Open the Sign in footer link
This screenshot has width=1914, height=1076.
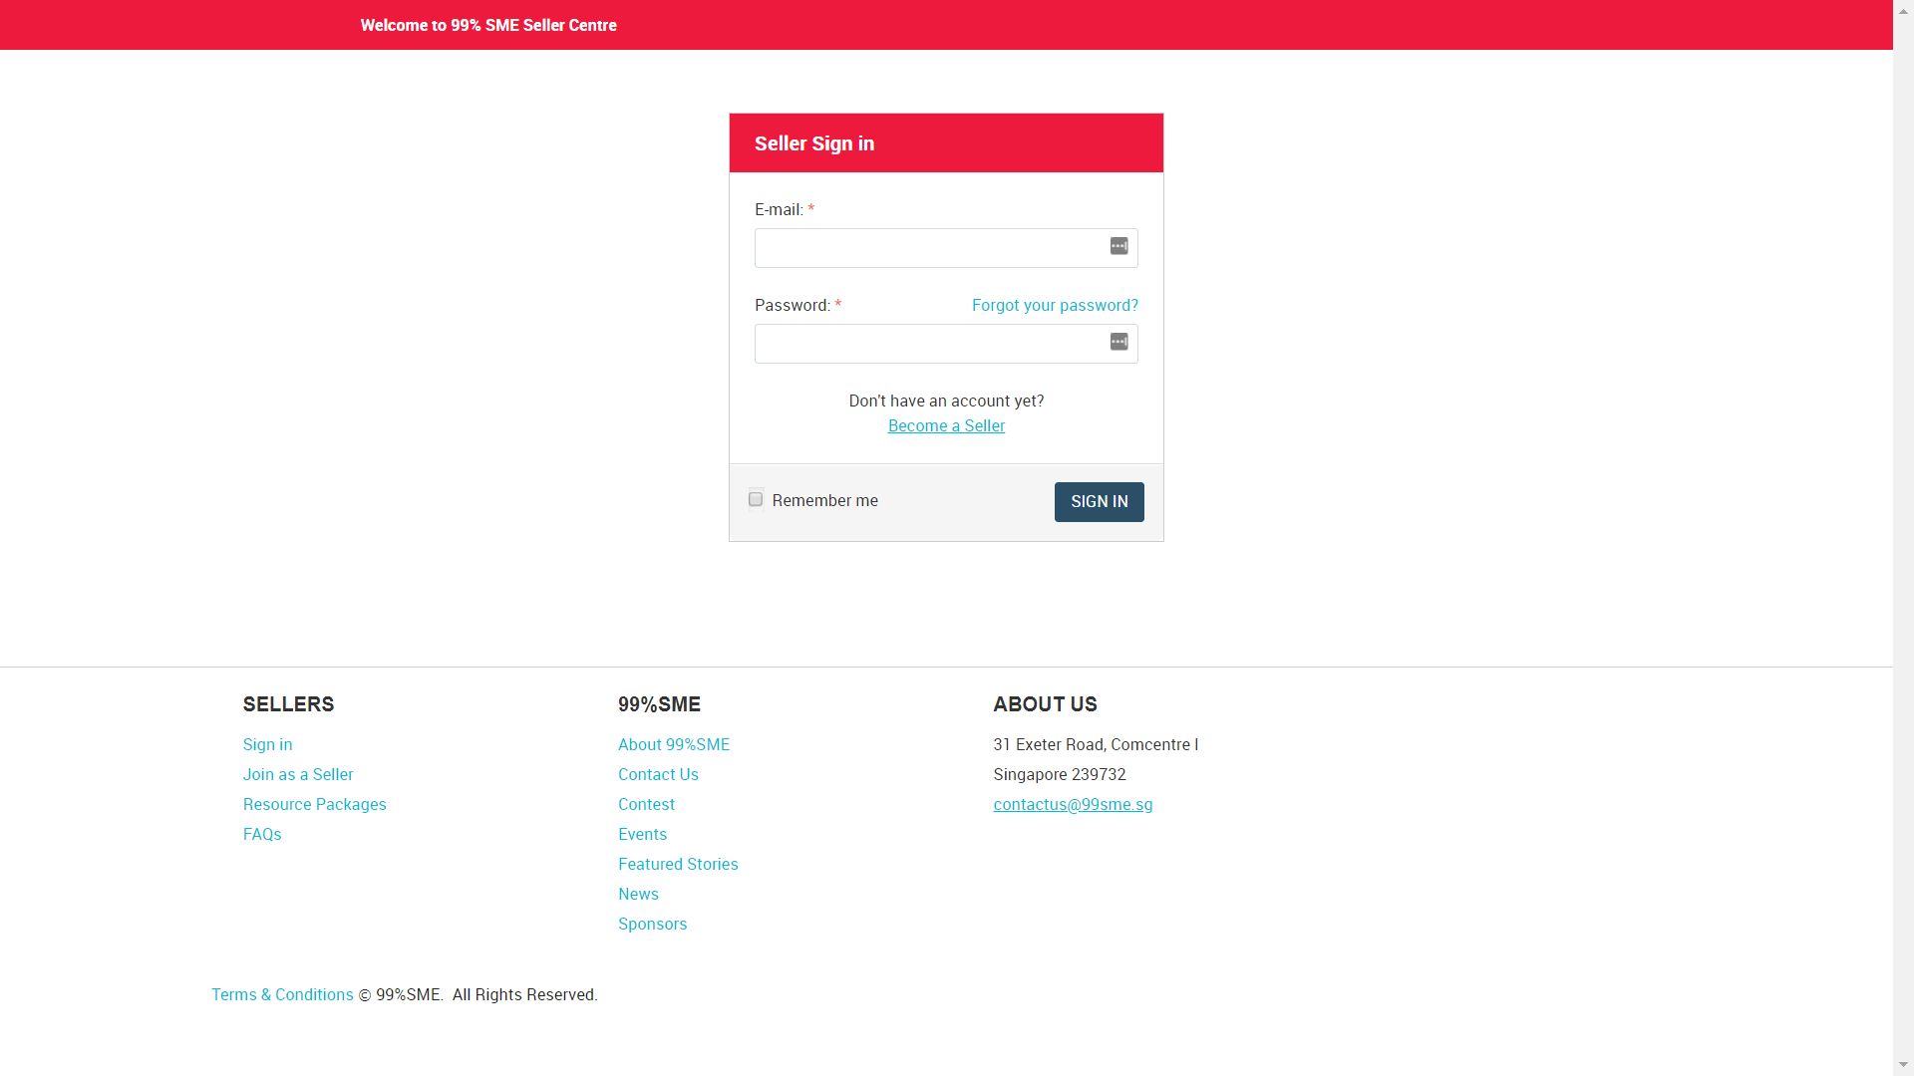(x=267, y=744)
